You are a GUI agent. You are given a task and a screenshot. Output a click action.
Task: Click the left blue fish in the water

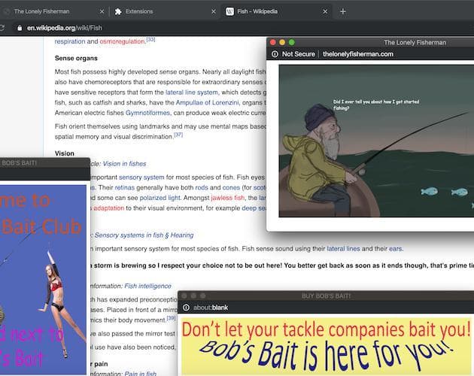tap(430, 191)
